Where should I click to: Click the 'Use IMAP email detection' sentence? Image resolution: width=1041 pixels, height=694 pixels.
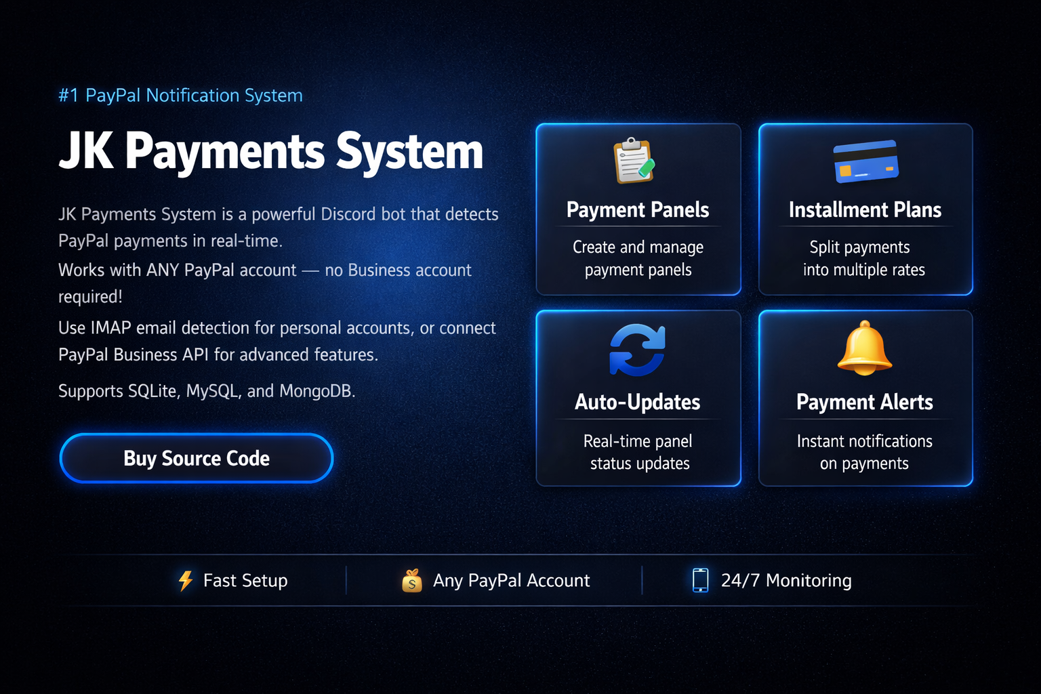277,341
